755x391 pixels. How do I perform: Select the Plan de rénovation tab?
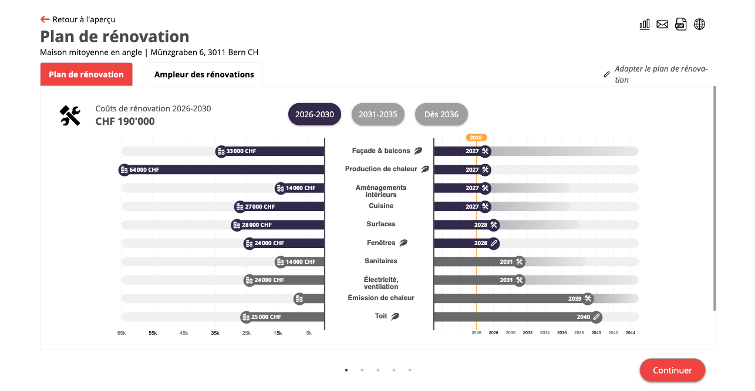pos(86,74)
